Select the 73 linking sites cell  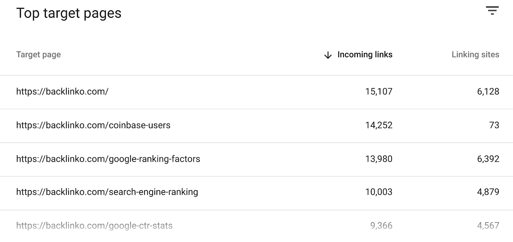coord(494,125)
